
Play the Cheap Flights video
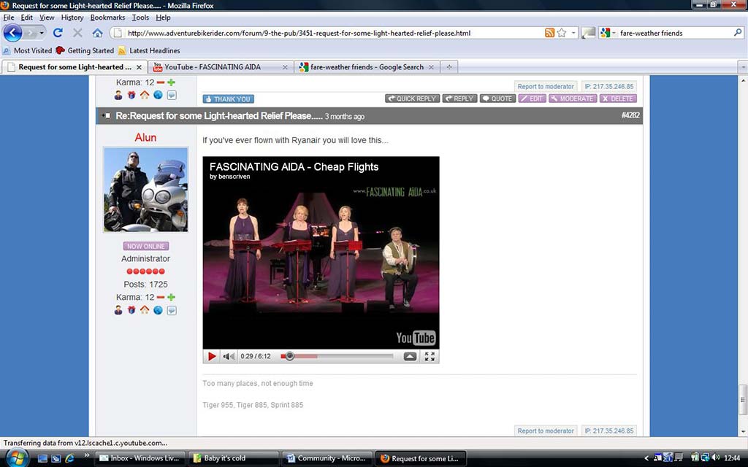(x=212, y=356)
